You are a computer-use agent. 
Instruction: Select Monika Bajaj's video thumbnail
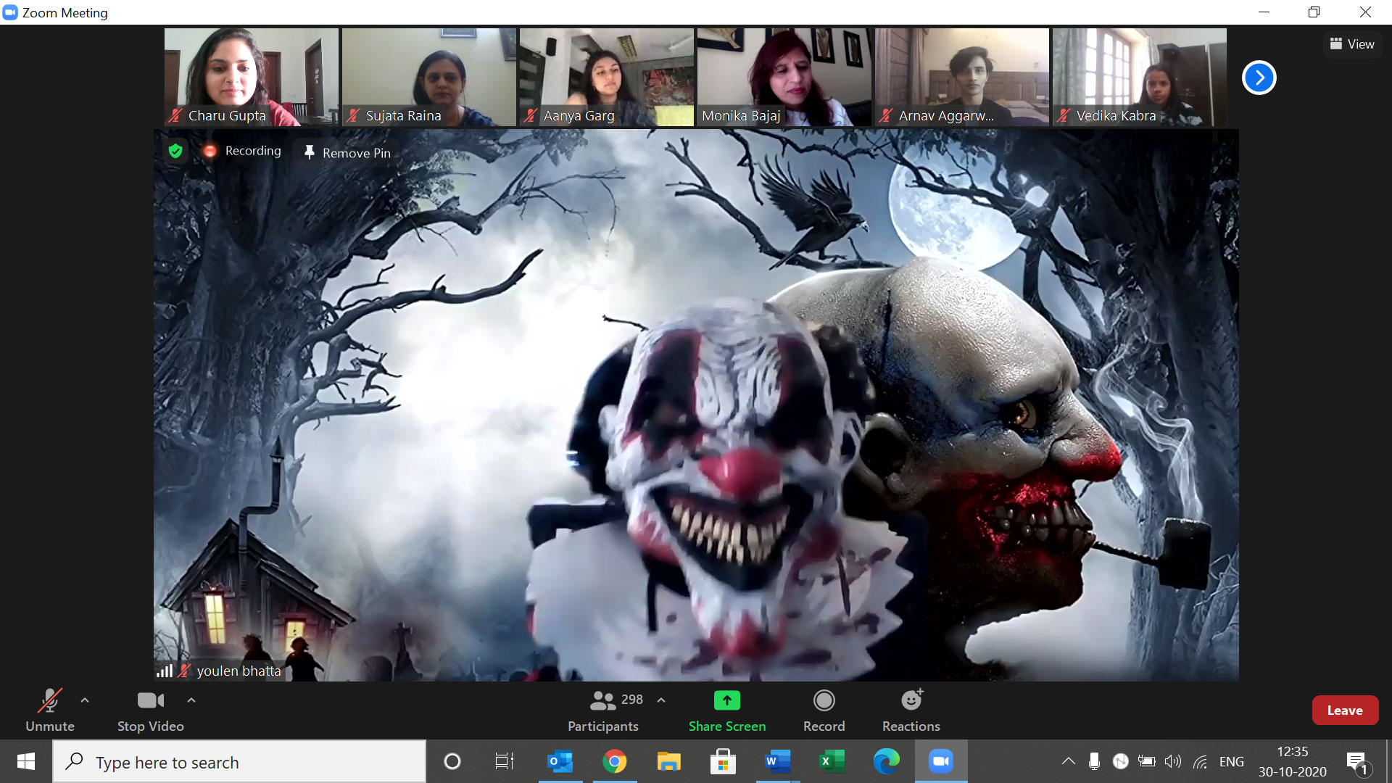coord(784,77)
